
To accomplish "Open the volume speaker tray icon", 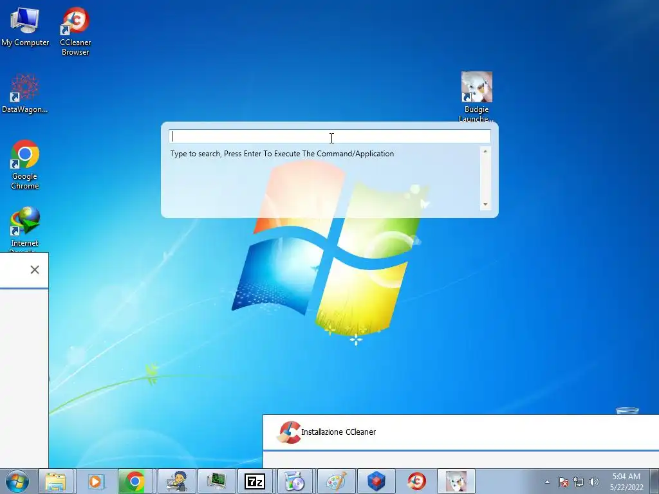I will click(x=594, y=482).
